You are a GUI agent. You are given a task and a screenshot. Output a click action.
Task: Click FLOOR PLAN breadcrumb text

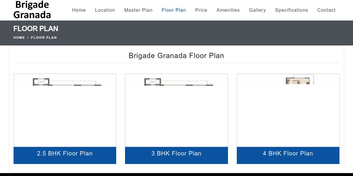[x=44, y=38]
